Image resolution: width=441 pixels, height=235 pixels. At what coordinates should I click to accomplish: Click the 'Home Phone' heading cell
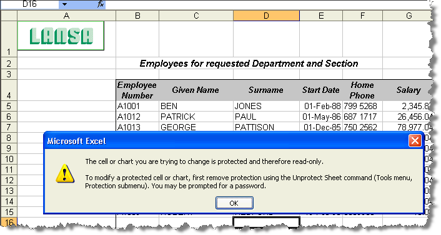[362, 90]
